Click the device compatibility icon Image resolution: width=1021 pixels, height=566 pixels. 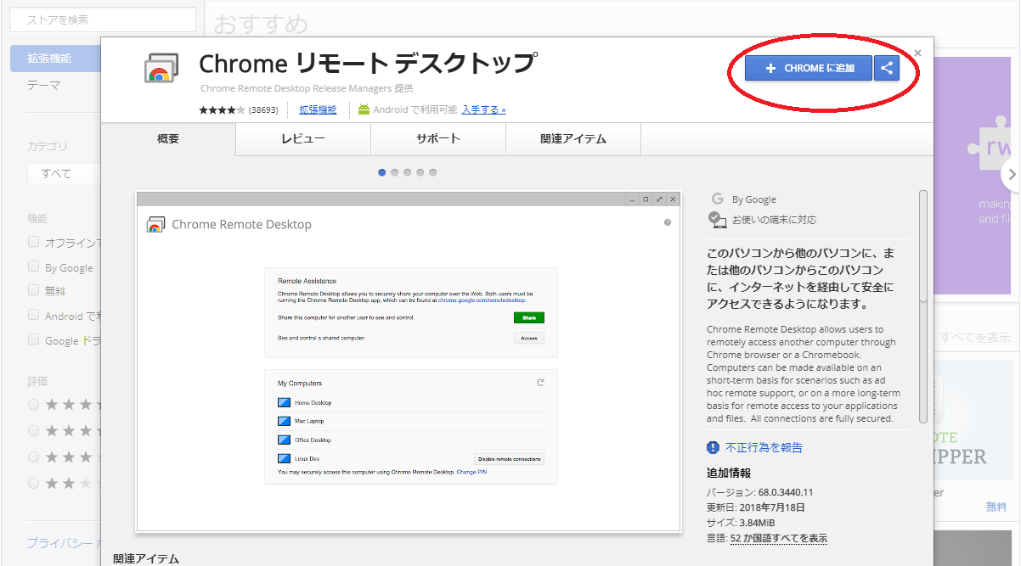tap(718, 220)
